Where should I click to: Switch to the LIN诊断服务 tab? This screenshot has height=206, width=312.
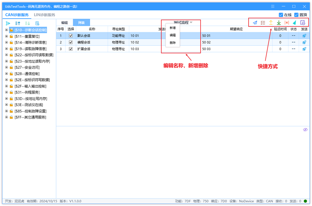pyautogui.click(x=45, y=15)
